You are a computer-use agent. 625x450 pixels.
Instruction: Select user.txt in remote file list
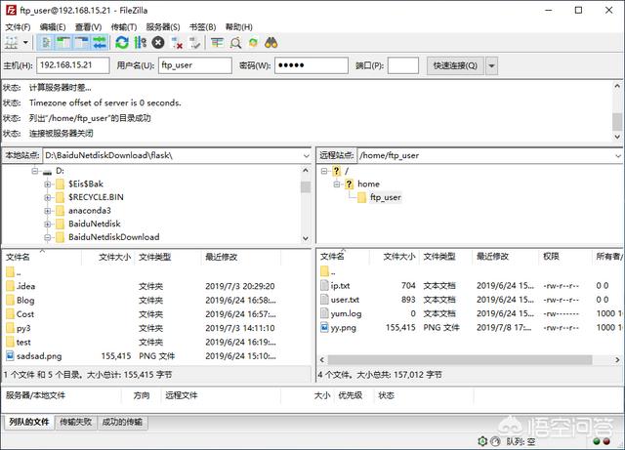345,300
